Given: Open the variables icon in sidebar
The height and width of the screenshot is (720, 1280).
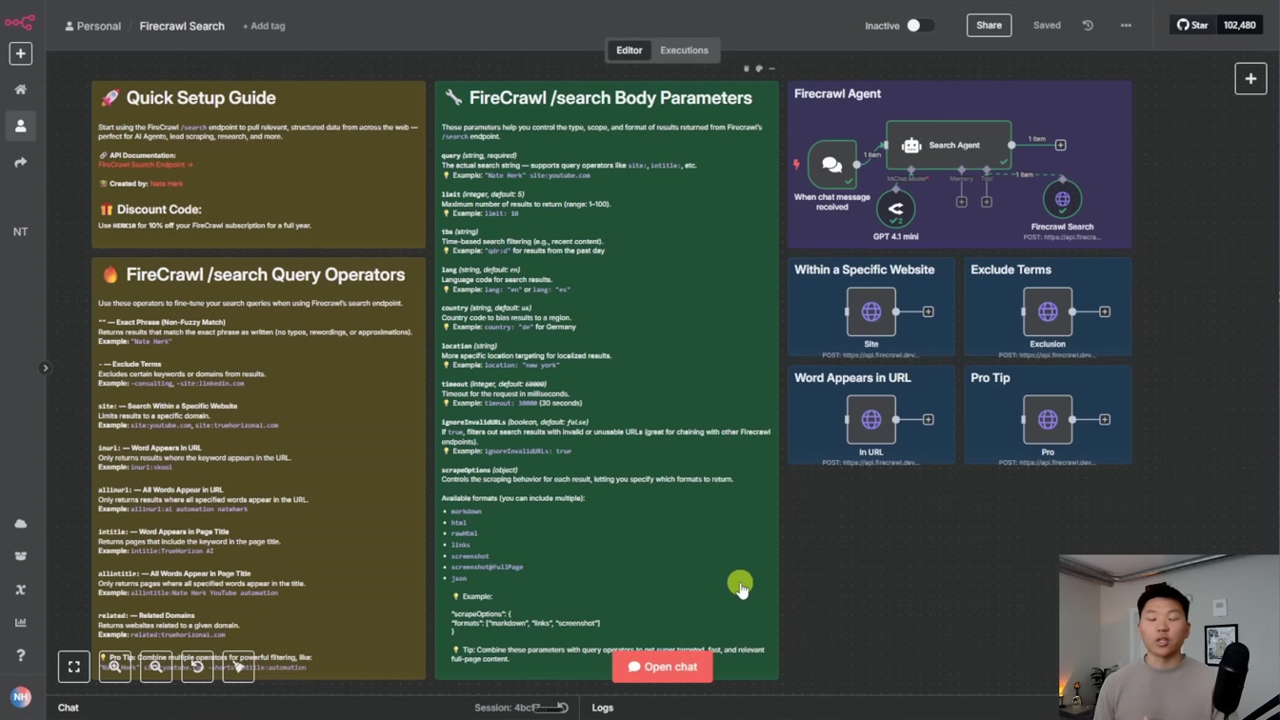Looking at the screenshot, I should pyautogui.click(x=20, y=590).
